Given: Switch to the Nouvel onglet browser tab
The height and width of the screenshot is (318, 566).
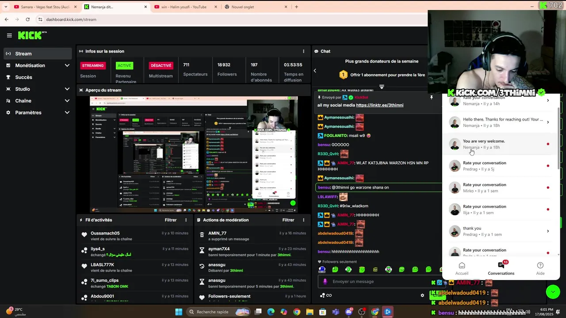Looking at the screenshot, I should click(x=256, y=7).
